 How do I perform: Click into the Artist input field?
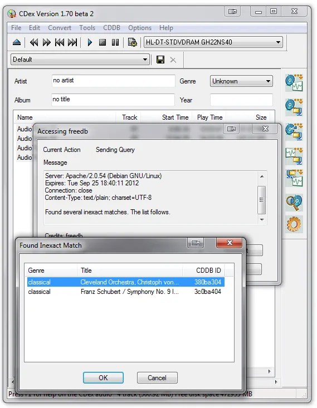point(113,81)
